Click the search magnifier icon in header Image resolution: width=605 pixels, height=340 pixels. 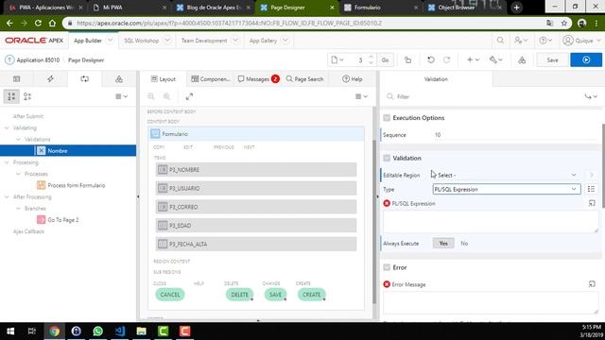500,41
